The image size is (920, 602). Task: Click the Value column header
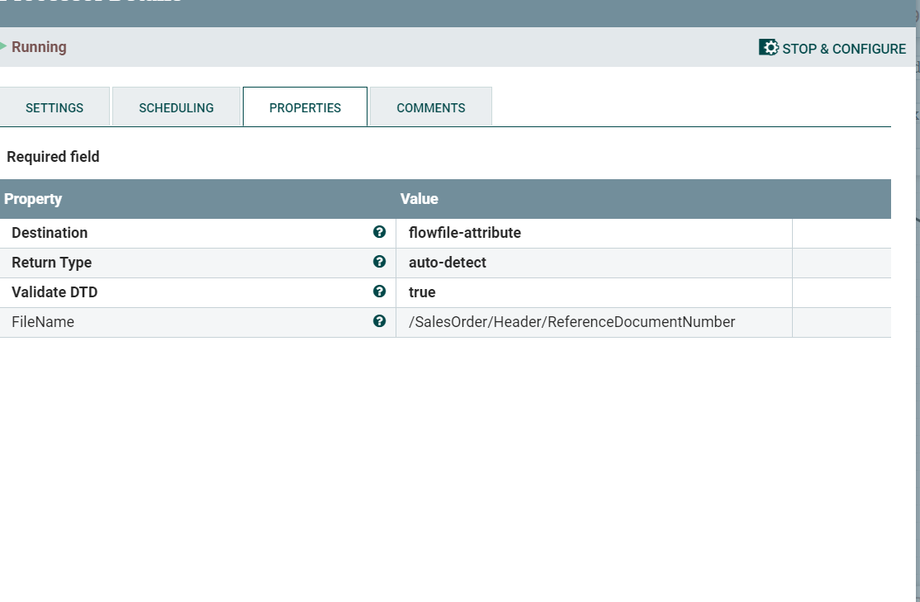[419, 199]
